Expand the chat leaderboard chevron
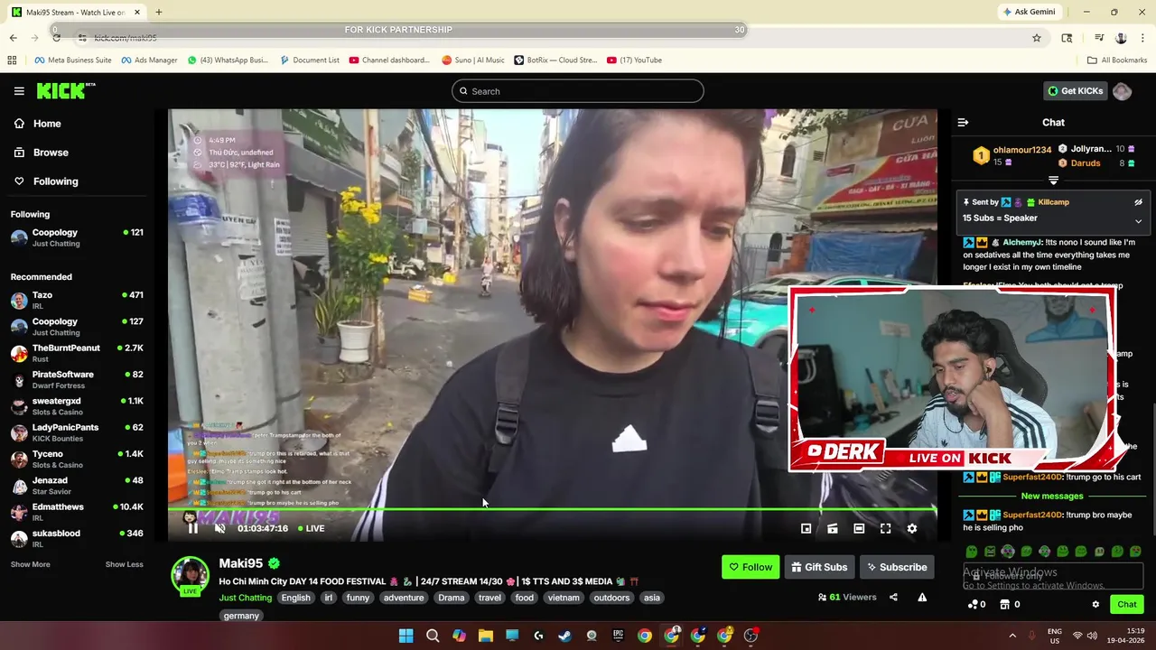Viewport: 1156px width, 650px height. [x=1053, y=181]
